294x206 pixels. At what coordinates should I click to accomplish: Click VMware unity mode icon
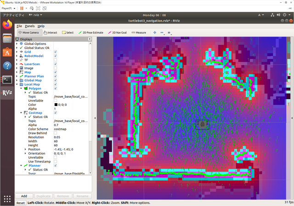click(45, 8)
